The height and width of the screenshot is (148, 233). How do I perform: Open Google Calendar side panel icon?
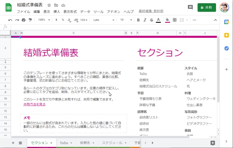coord(226,22)
